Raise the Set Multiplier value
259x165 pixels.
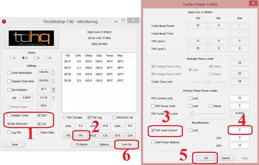point(53,88)
